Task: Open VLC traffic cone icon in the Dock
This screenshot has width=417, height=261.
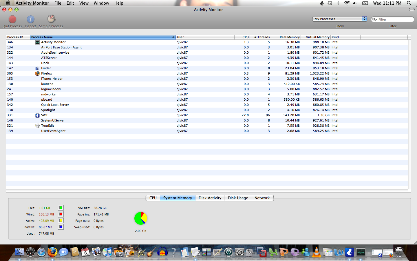Action: [x=317, y=252]
